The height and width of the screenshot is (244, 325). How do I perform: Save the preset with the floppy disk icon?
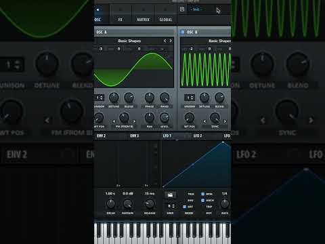(x=182, y=9)
